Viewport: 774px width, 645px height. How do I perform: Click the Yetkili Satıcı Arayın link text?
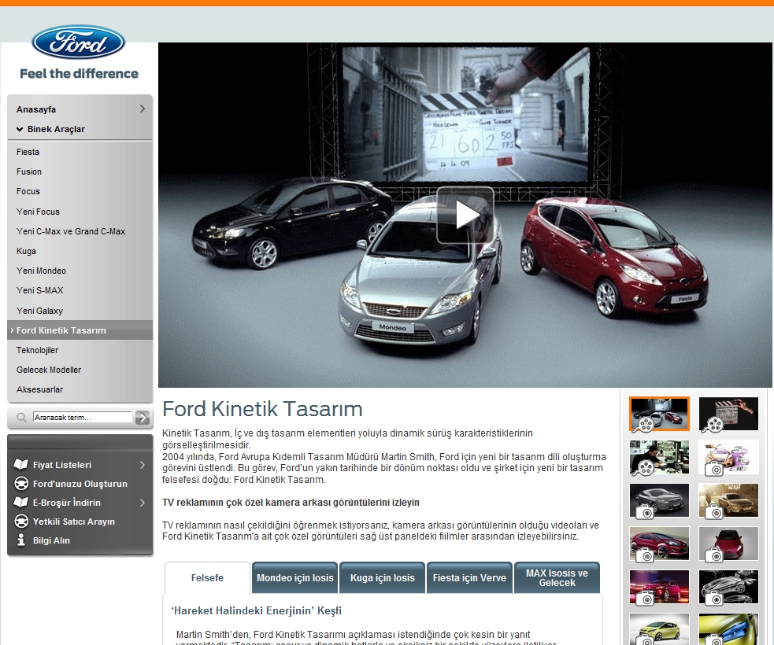[73, 522]
